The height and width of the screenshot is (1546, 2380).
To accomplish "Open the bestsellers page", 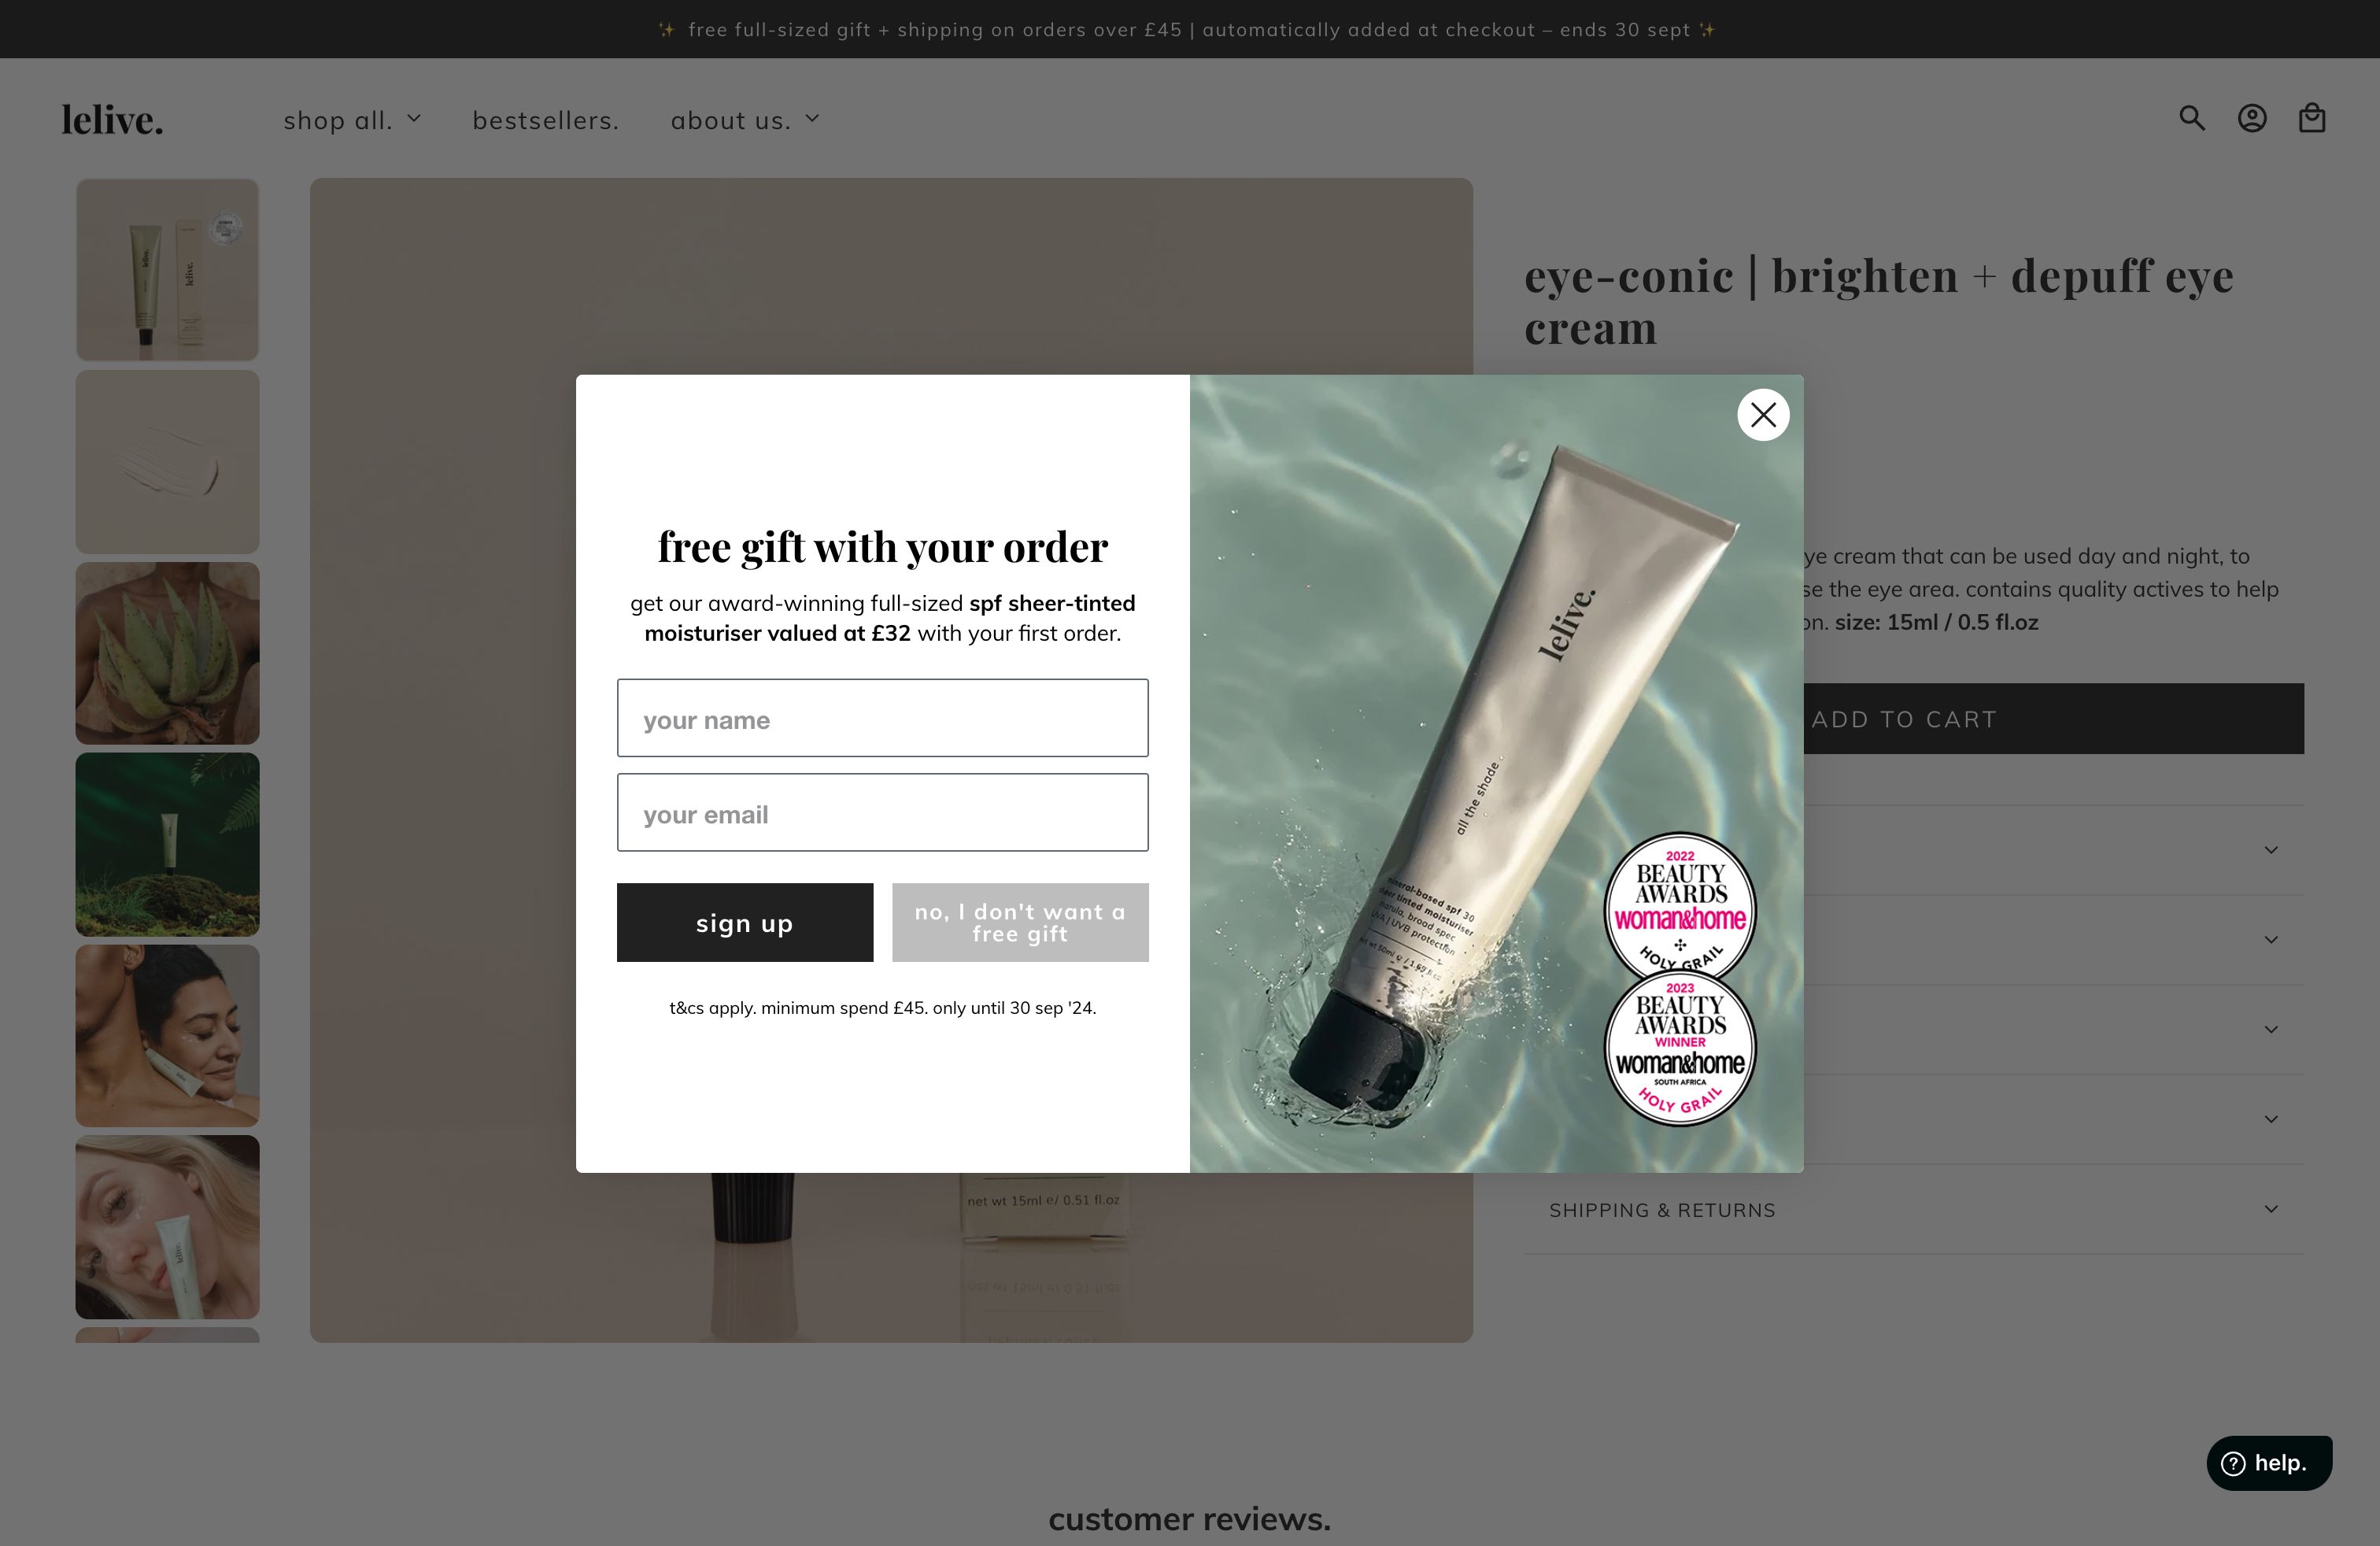I will click(x=546, y=120).
